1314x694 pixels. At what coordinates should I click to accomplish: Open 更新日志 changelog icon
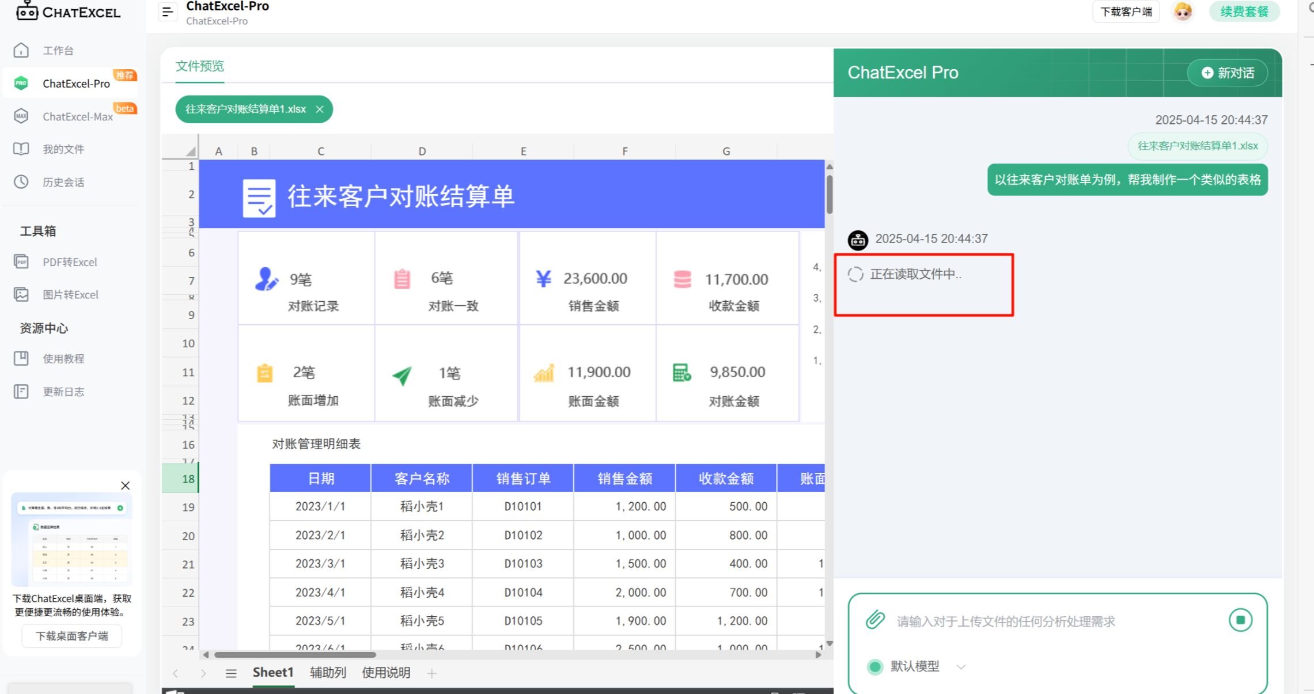point(21,392)
